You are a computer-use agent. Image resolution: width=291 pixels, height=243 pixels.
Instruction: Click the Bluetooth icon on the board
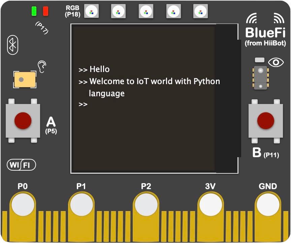12,45
